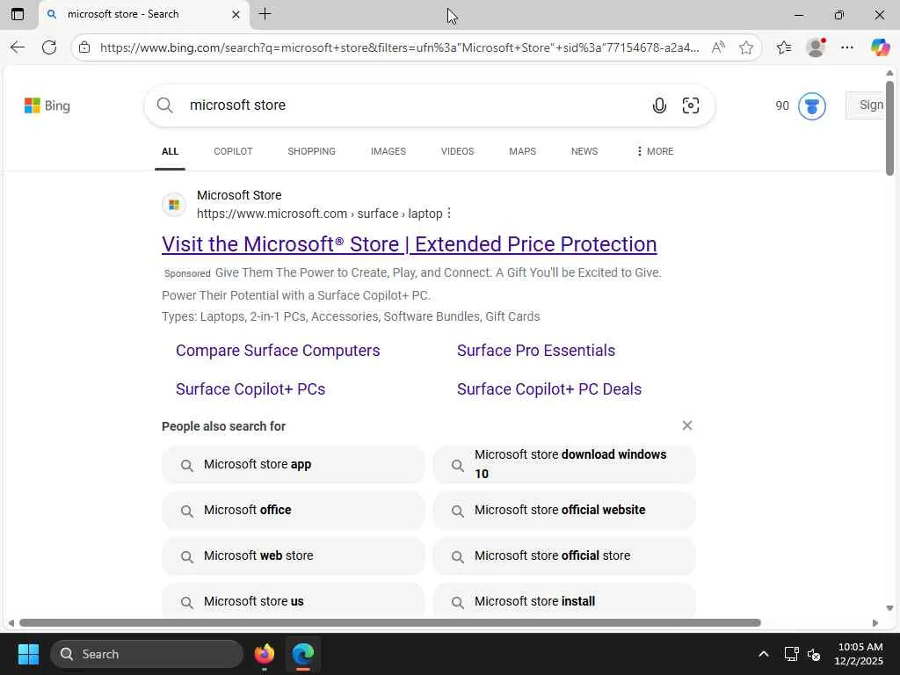This screenshot has height=675, width=900.
Task: Click the microsoft.com surface laptop URL text
Action: (x=320, y=214)
